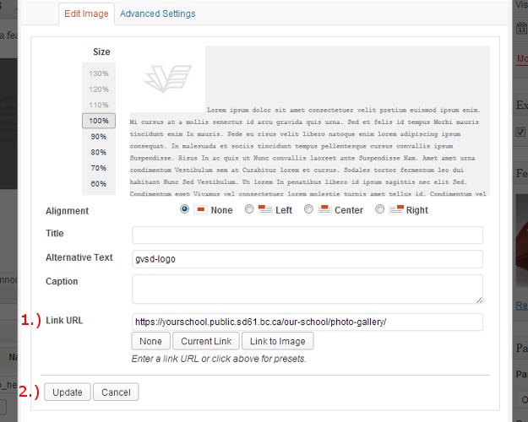Click the Update button
Image resolution: width=528 pixels, height=422 pixels.
click(x=68, y=392)
